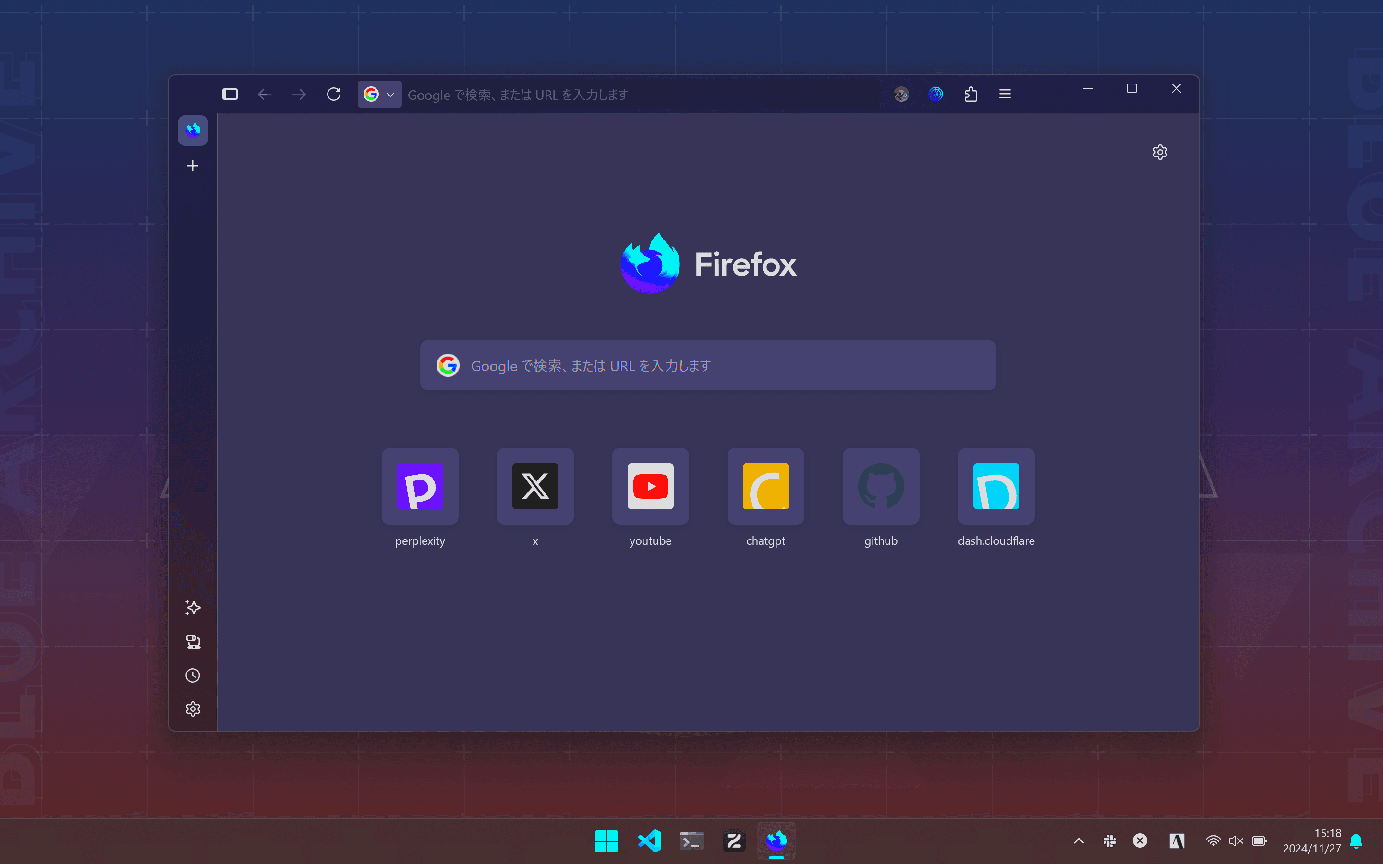Open the Wi-Fi network tray icon
The height and width of the screenshot is (864, 1383).
pyautogui.click(x=1213, y=840)
